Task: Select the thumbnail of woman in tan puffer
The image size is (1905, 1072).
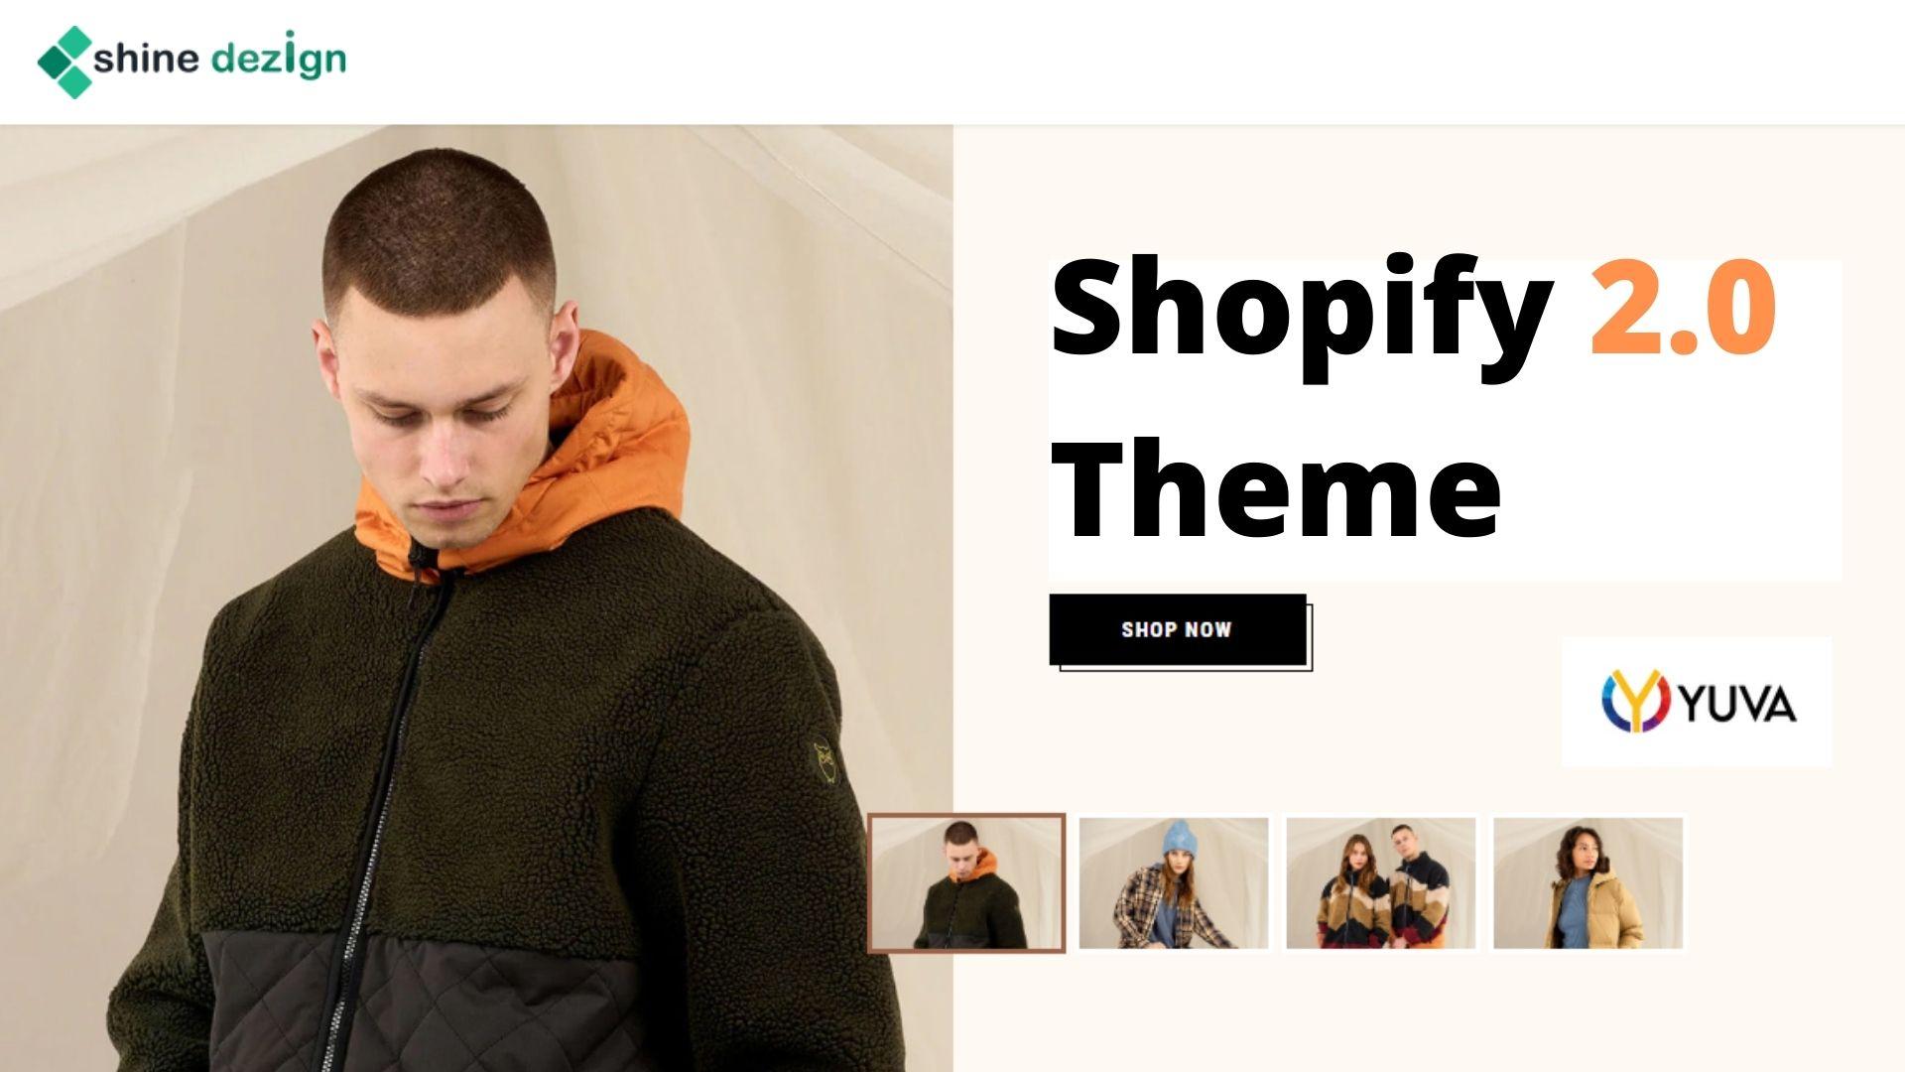Action: click(1588, 883)
